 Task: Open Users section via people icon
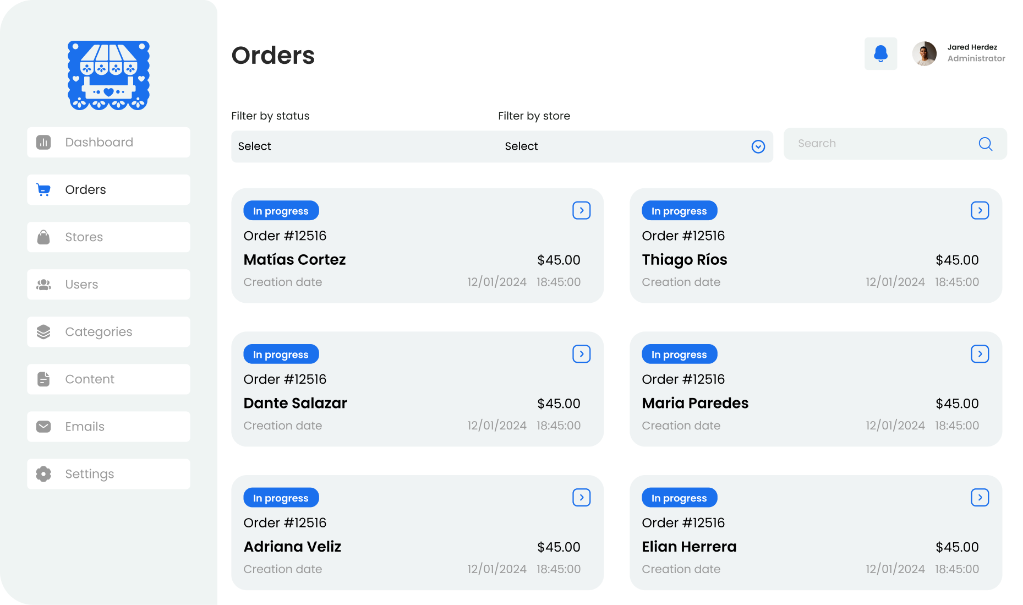point(43,284)
